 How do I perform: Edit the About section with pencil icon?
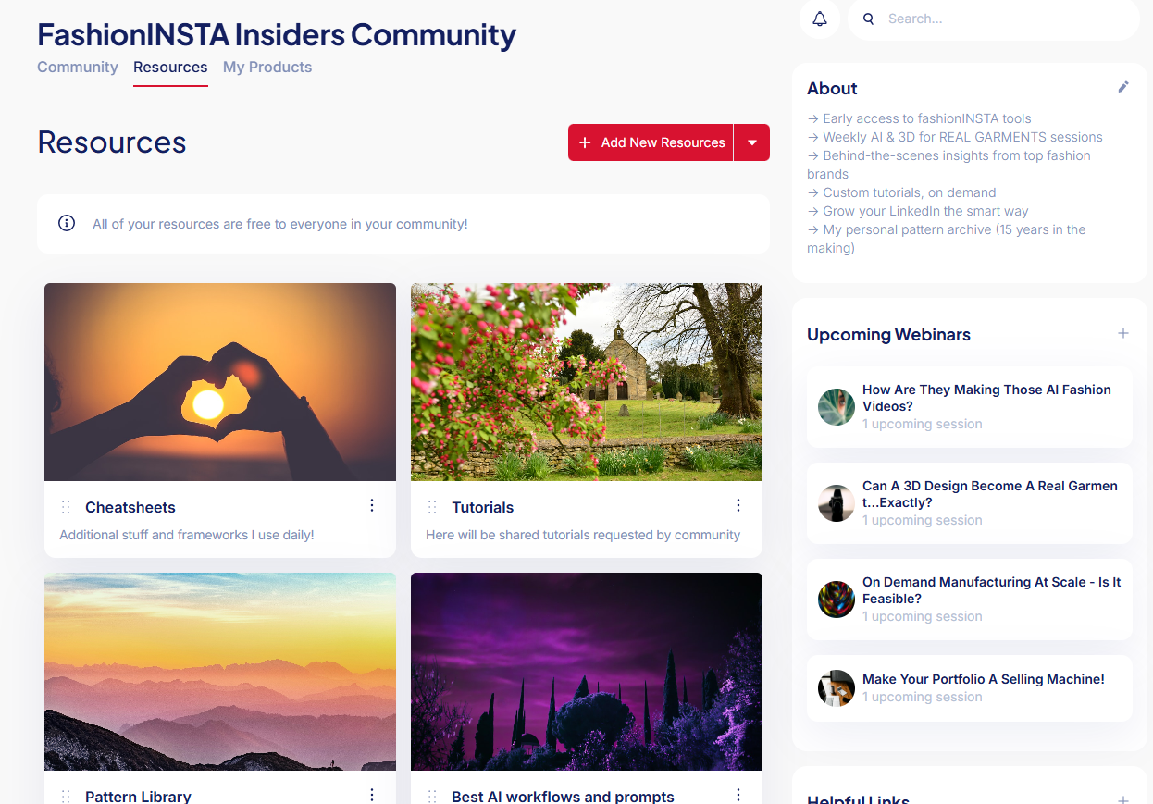pos(1123,87)
